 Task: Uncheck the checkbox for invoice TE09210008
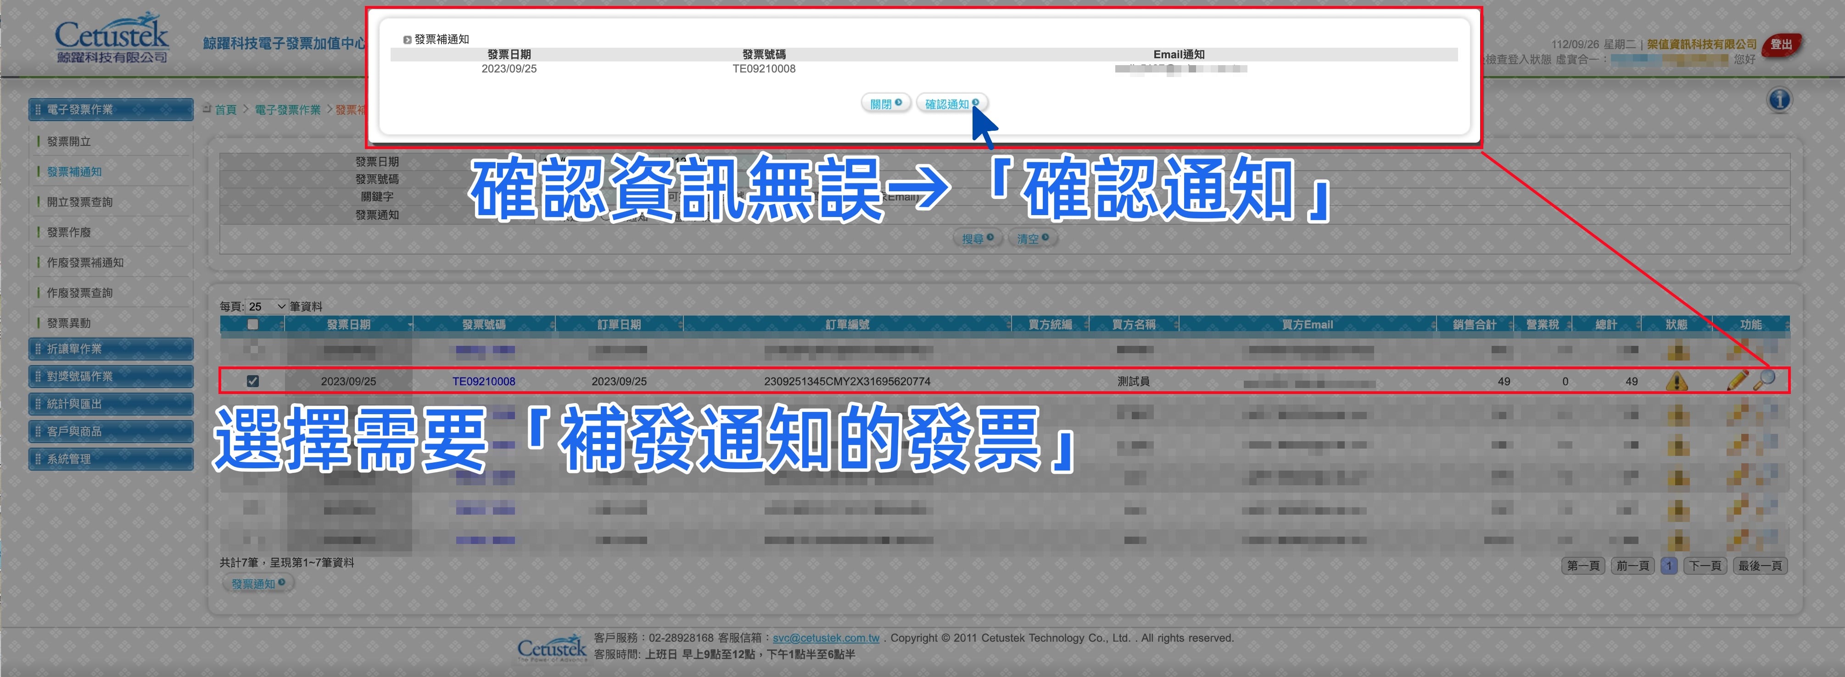coord(253,382)
